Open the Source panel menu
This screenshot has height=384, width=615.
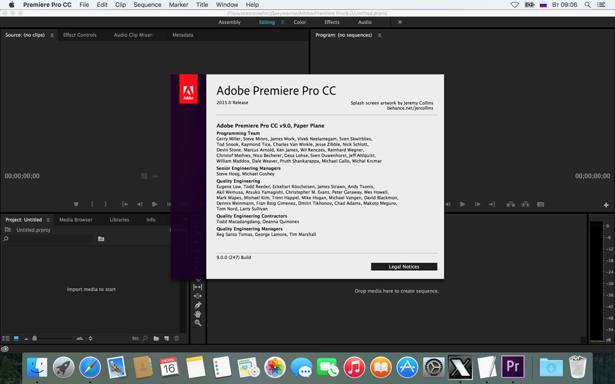point(52,35)
